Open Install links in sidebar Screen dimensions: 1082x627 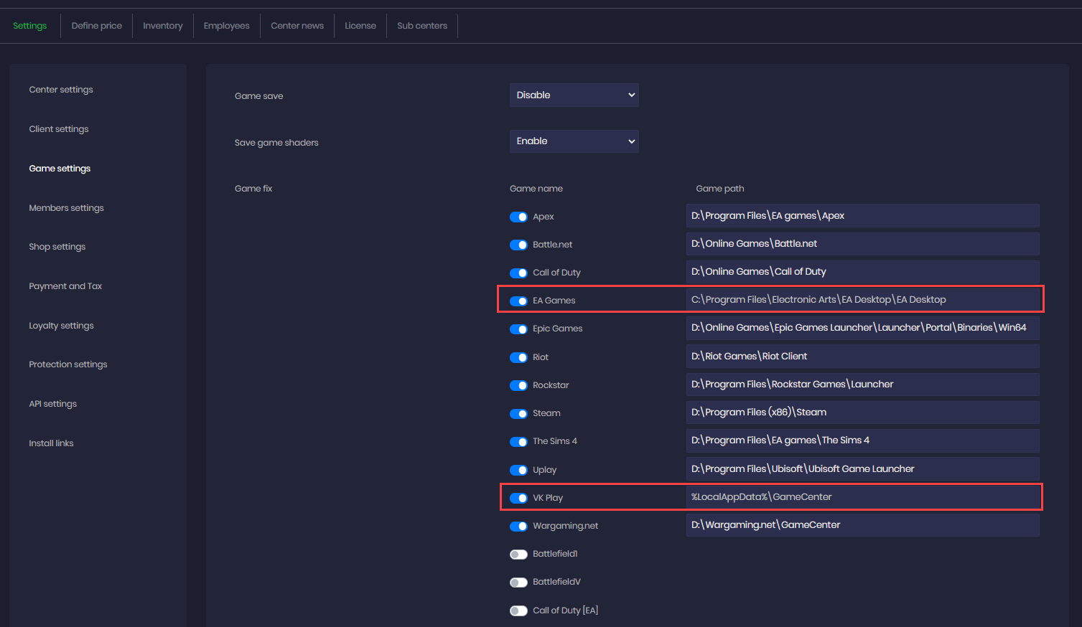[x=51, y=443]
